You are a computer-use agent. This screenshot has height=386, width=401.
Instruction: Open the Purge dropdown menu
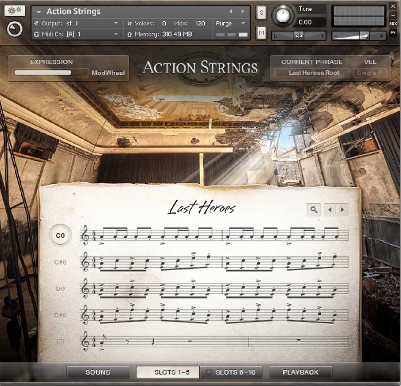[230, 24]
